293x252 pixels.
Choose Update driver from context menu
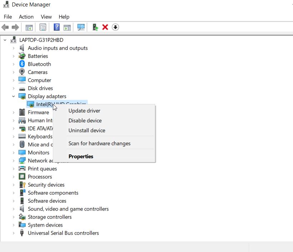pyautogui.click(x=104, y=111)
